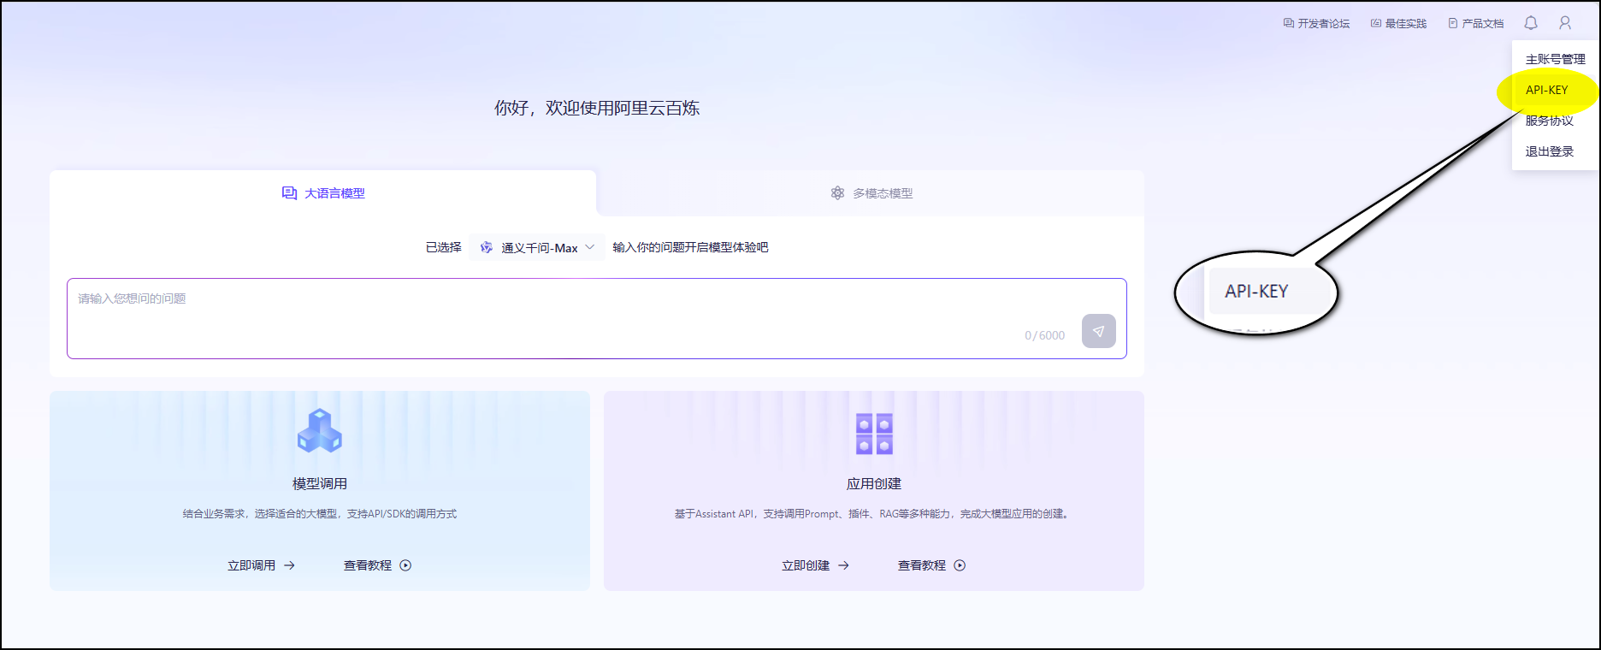Click the 0/6000 character counter

coord(1045,335)
